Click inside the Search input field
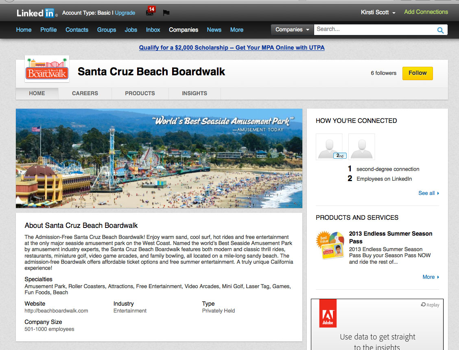 [x=376, y=30]
